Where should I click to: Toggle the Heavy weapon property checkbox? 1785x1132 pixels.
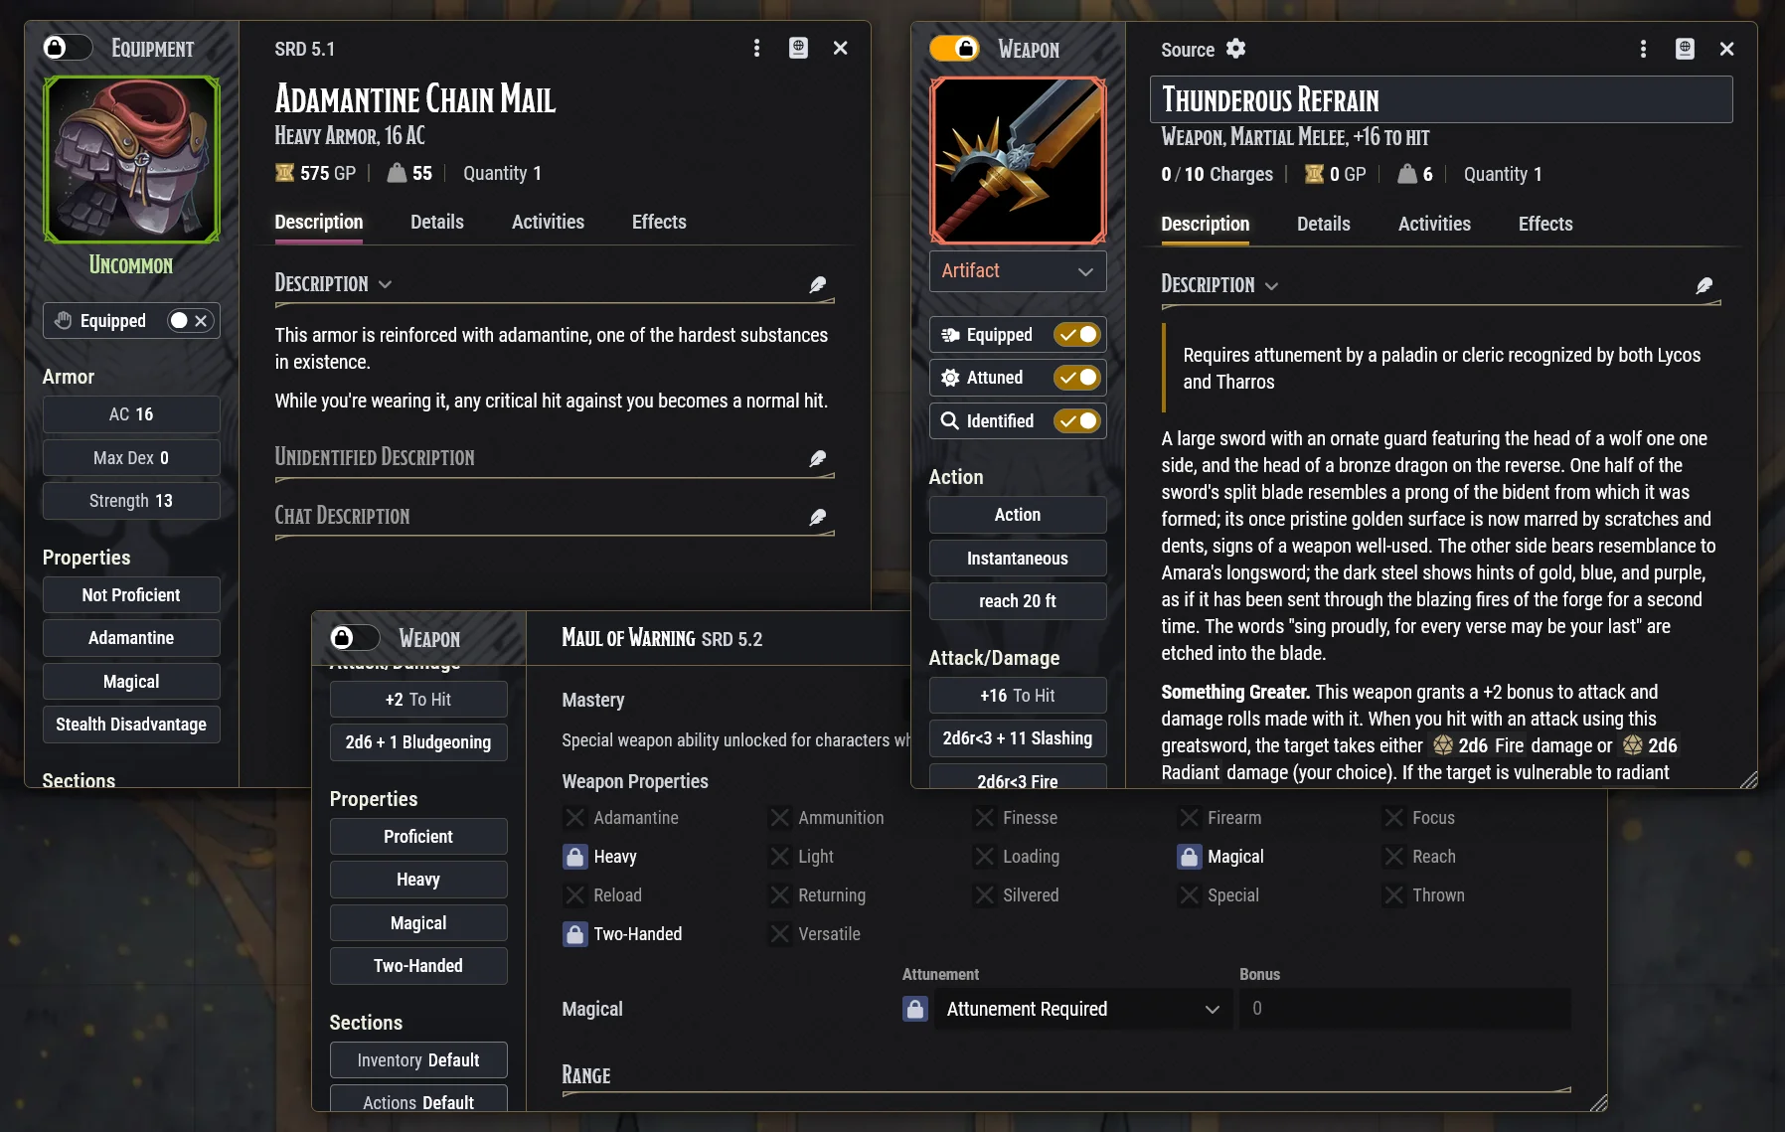pyautogui.click(x=574, y=857)
